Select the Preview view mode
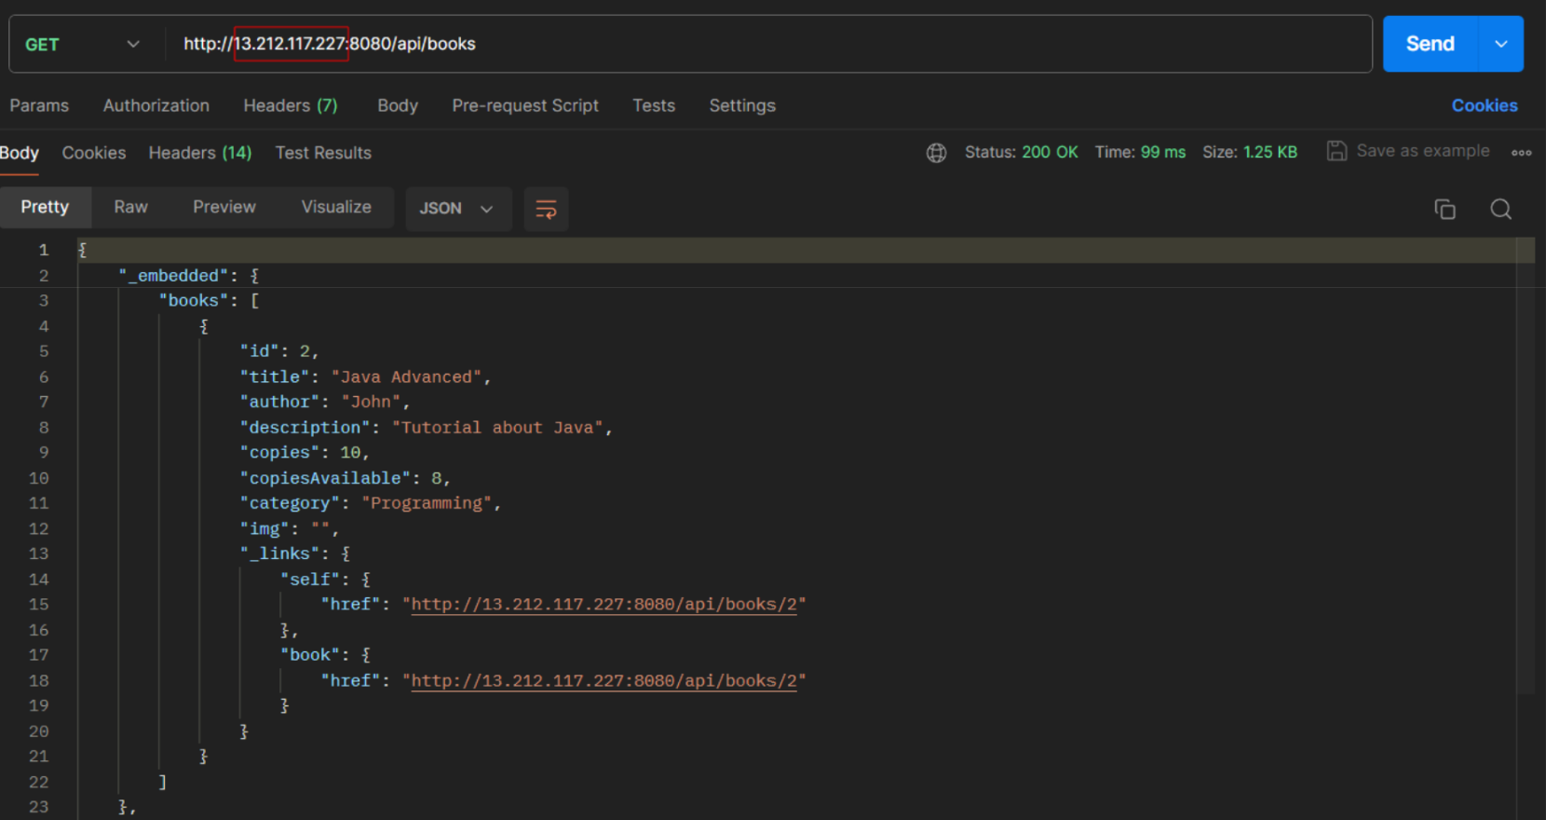 pos(224,207)
